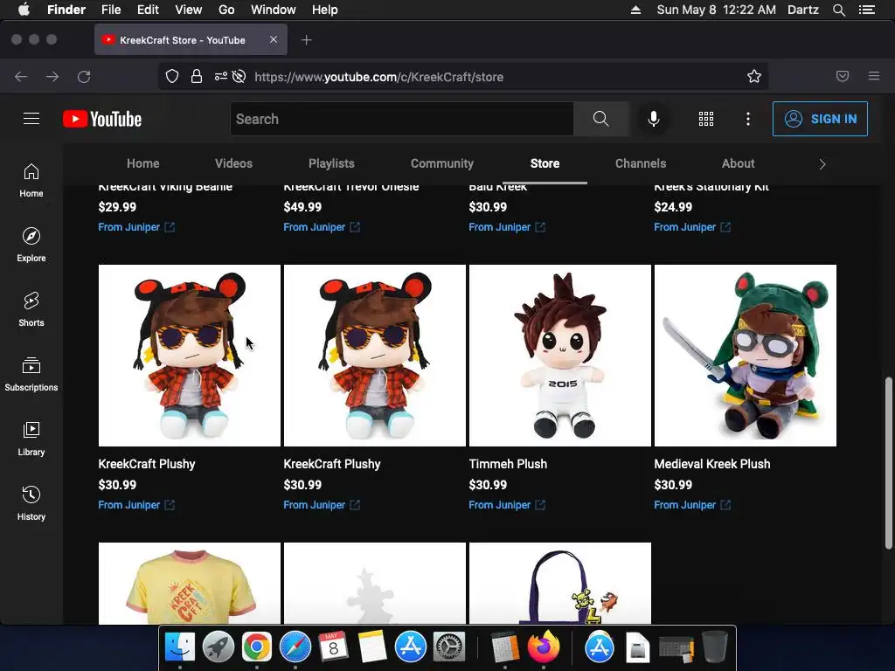Open the YouTube apps grid

tap(706, 119)
